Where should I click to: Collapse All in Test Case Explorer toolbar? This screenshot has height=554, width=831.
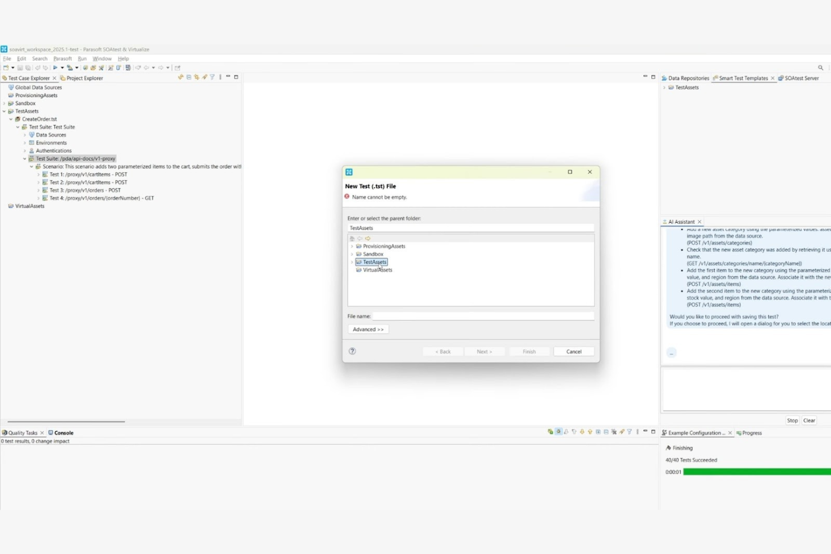[x=189, y=77]
